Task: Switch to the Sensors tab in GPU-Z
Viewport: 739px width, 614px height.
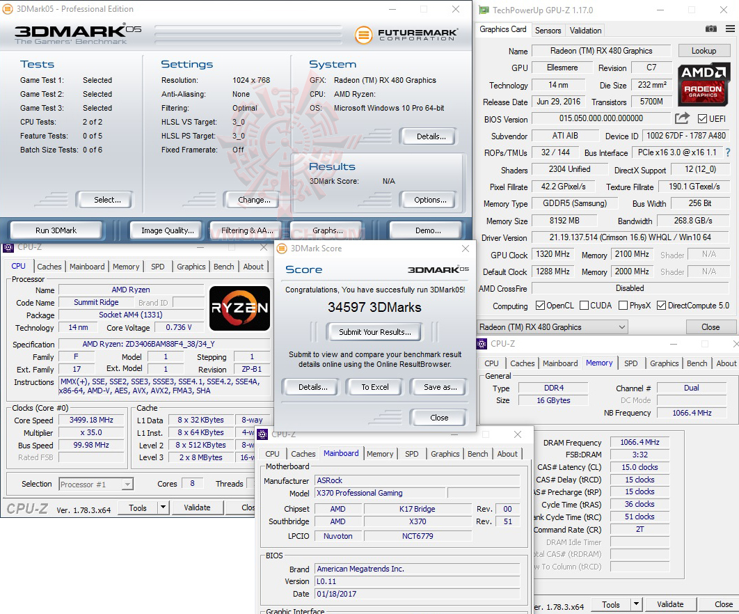Action: pyautogui.click(x=548, y=31)
